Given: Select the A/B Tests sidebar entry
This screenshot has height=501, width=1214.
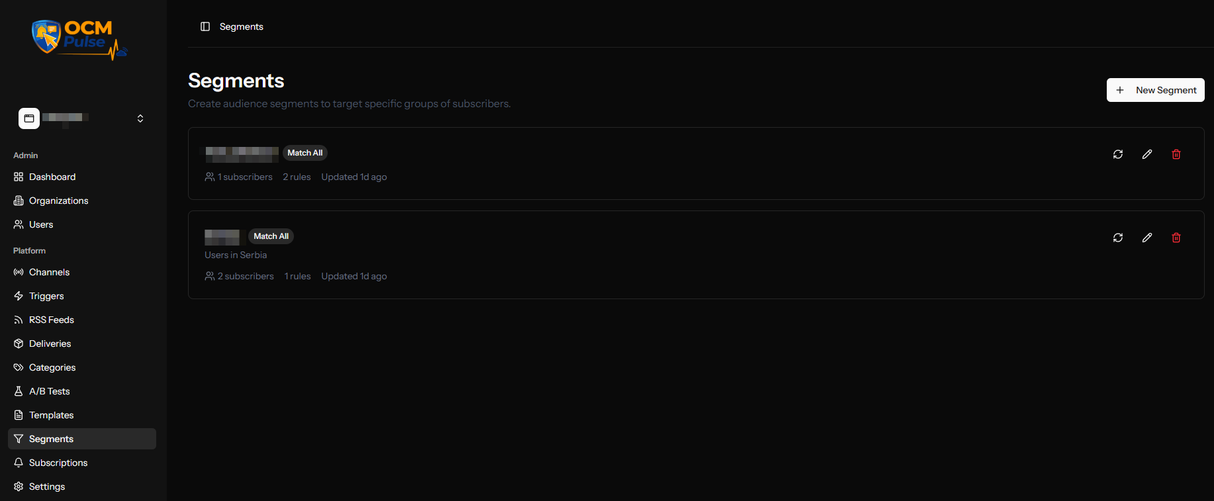Looking at the screenshot, I should 49,391.
